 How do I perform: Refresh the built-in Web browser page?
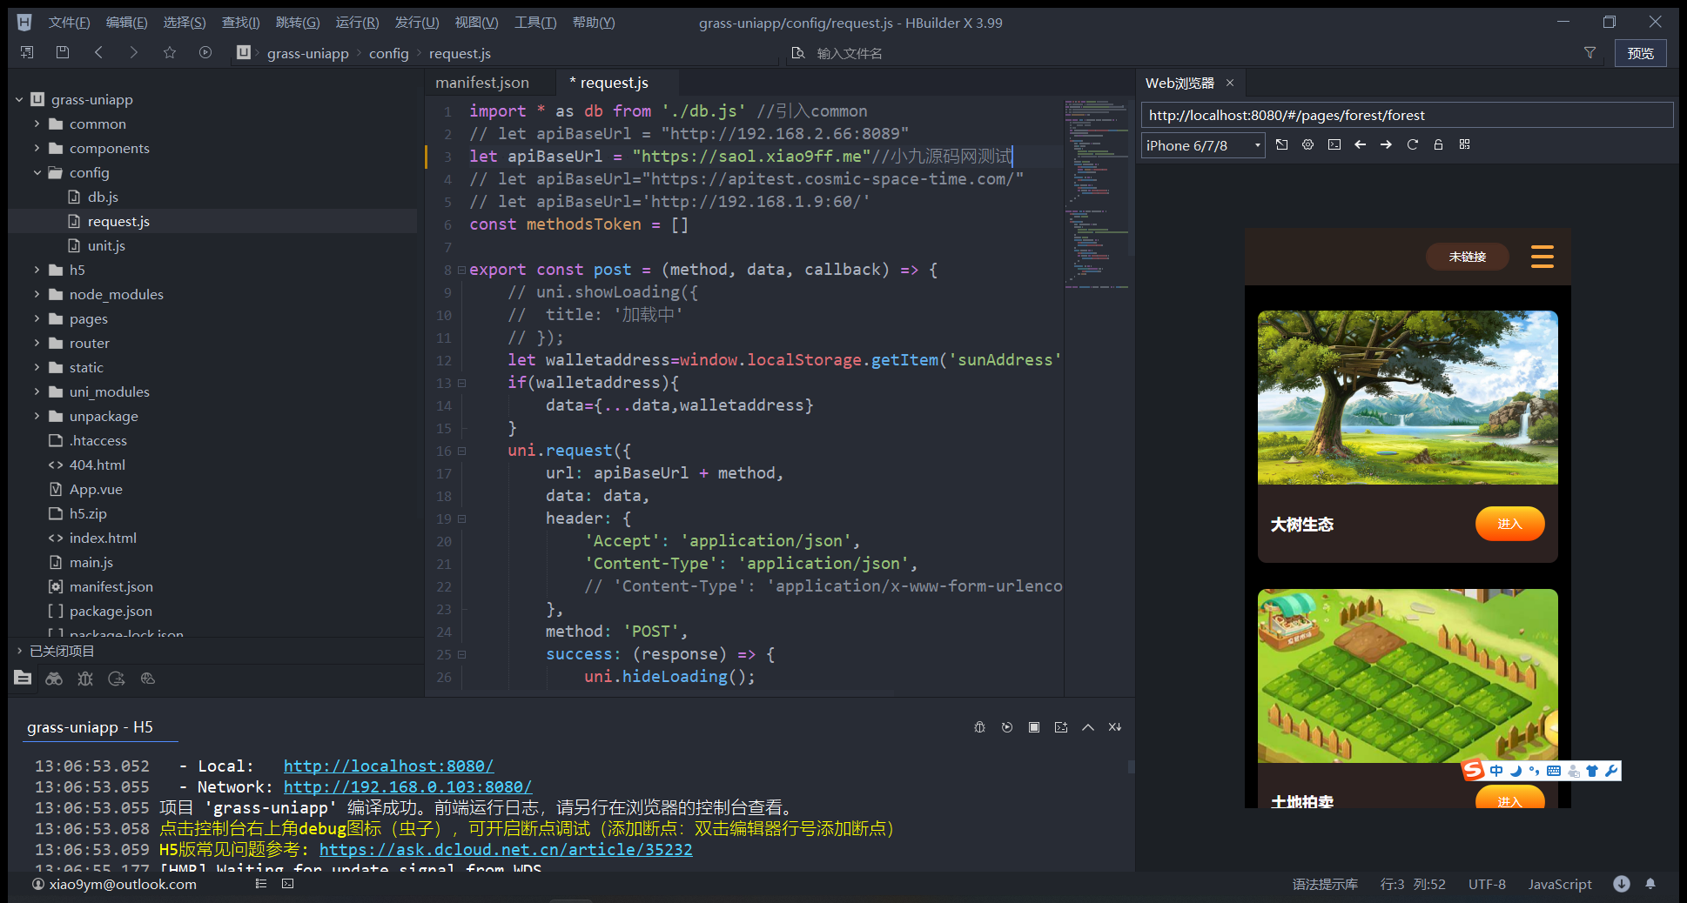[1413, 145]
